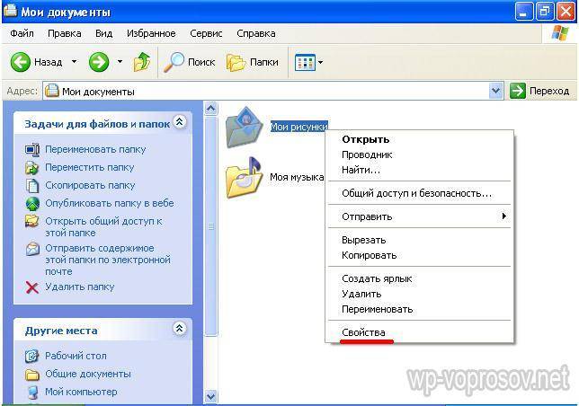Open the Справка menu

pos(256,33)
